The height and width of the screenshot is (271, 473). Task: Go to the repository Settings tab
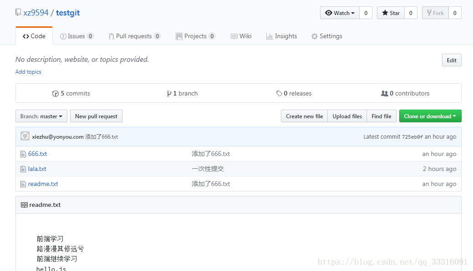pos(326,36)
